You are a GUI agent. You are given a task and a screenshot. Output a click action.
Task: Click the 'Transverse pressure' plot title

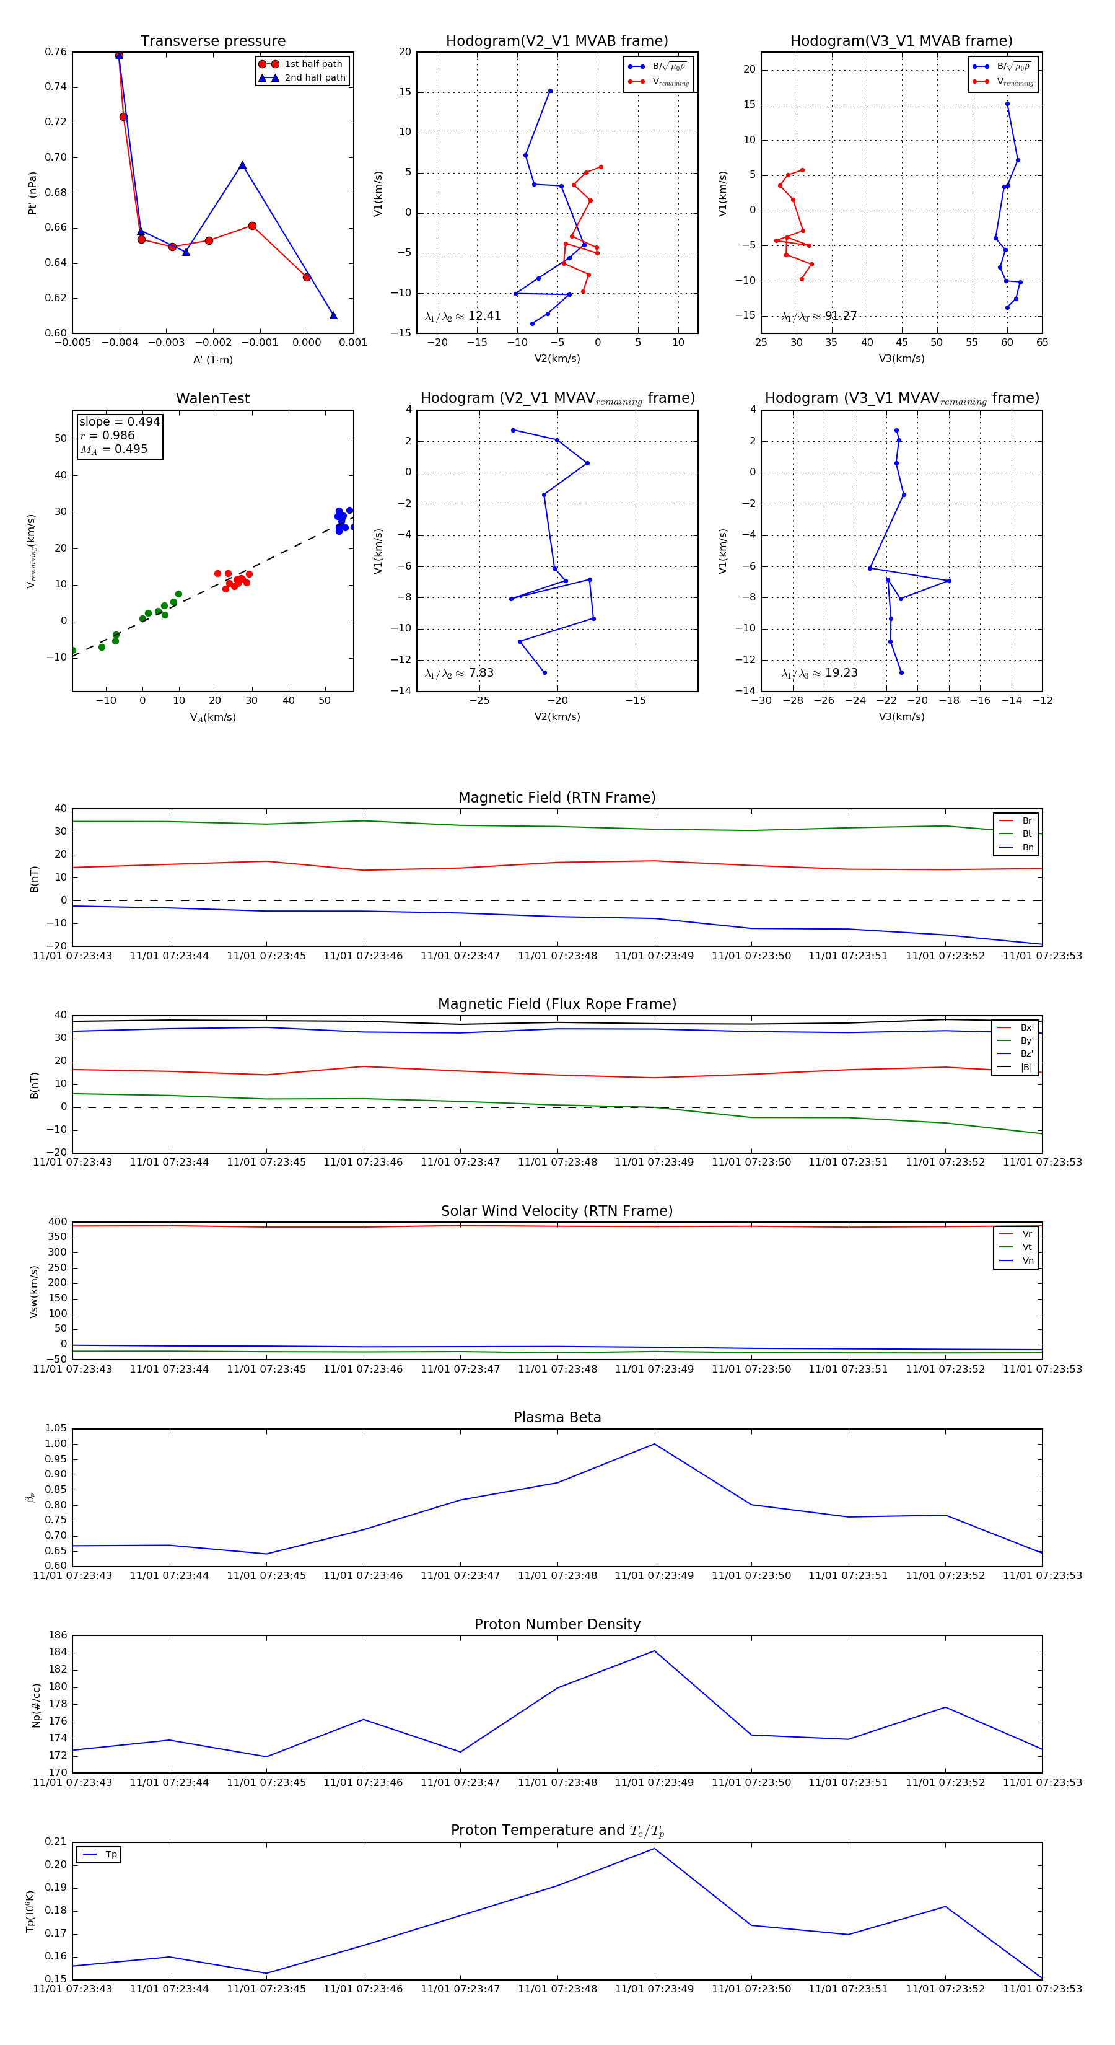[x=212, y=42]
